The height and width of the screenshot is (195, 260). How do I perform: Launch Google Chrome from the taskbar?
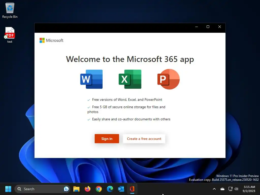[99, 189]
